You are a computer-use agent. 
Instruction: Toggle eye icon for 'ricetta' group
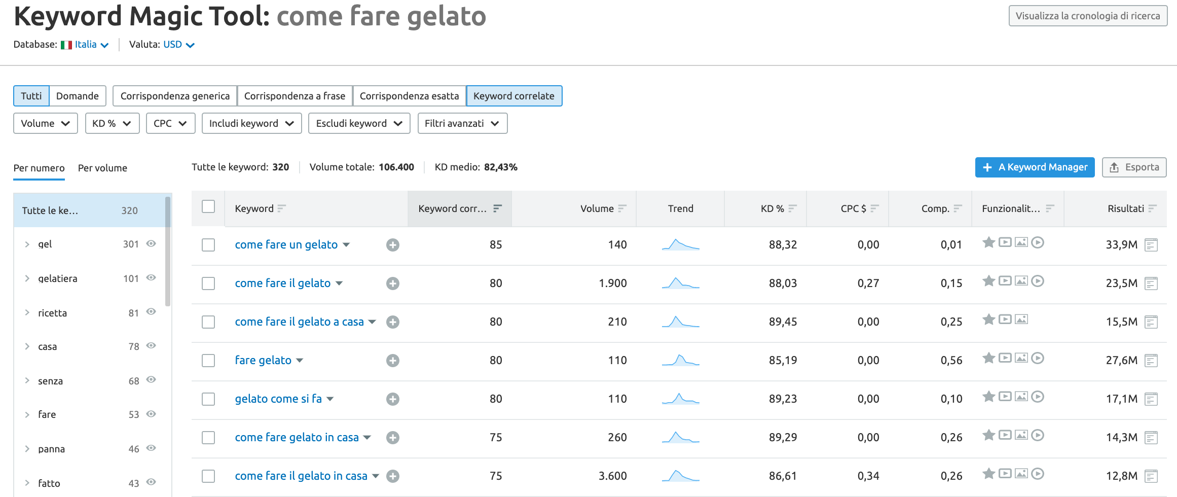151,311
